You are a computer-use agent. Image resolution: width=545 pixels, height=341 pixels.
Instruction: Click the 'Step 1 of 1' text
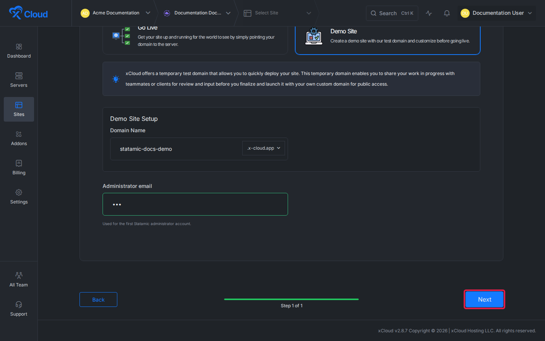[292, 306]
